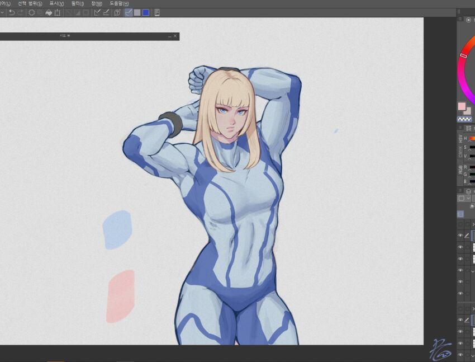Viewport: 475px width, 362px height.
Task: Click the H hue slider bar
Action: 472,138
